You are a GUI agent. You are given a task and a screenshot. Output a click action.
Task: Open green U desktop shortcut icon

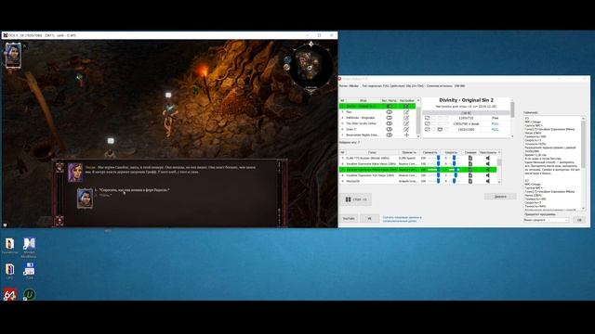pos(29,294)
